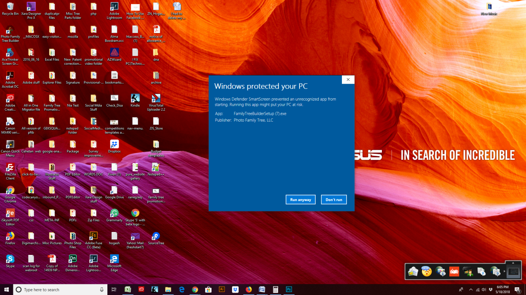This screenshot has width=526, height=295.
Task: Choose Don't run in SmartScreen dialog
Action: 334,200
